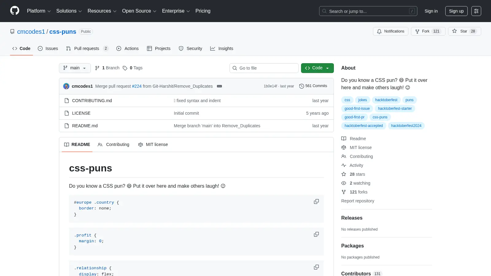Open the accessibility settings icon in the header

click(x=476, y=11)
